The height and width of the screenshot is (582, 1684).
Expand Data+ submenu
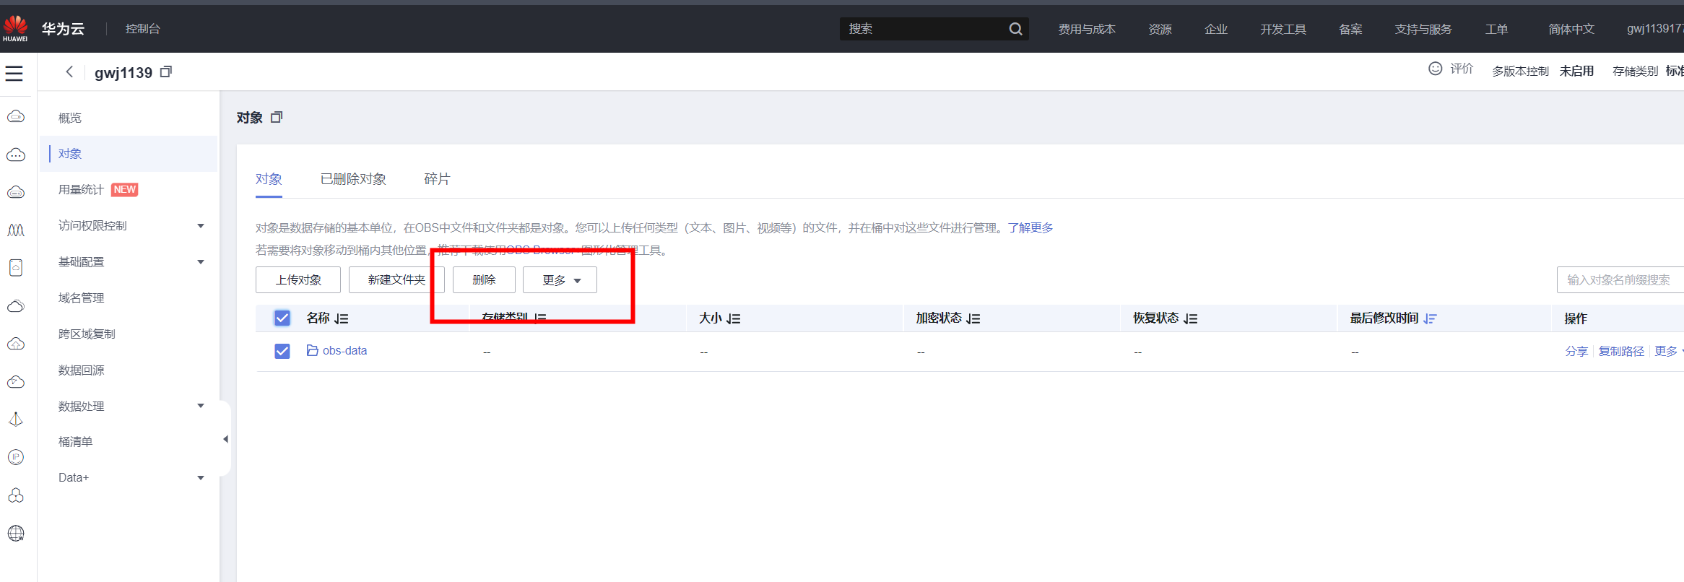pyautogui.click(x=201, y=478)
